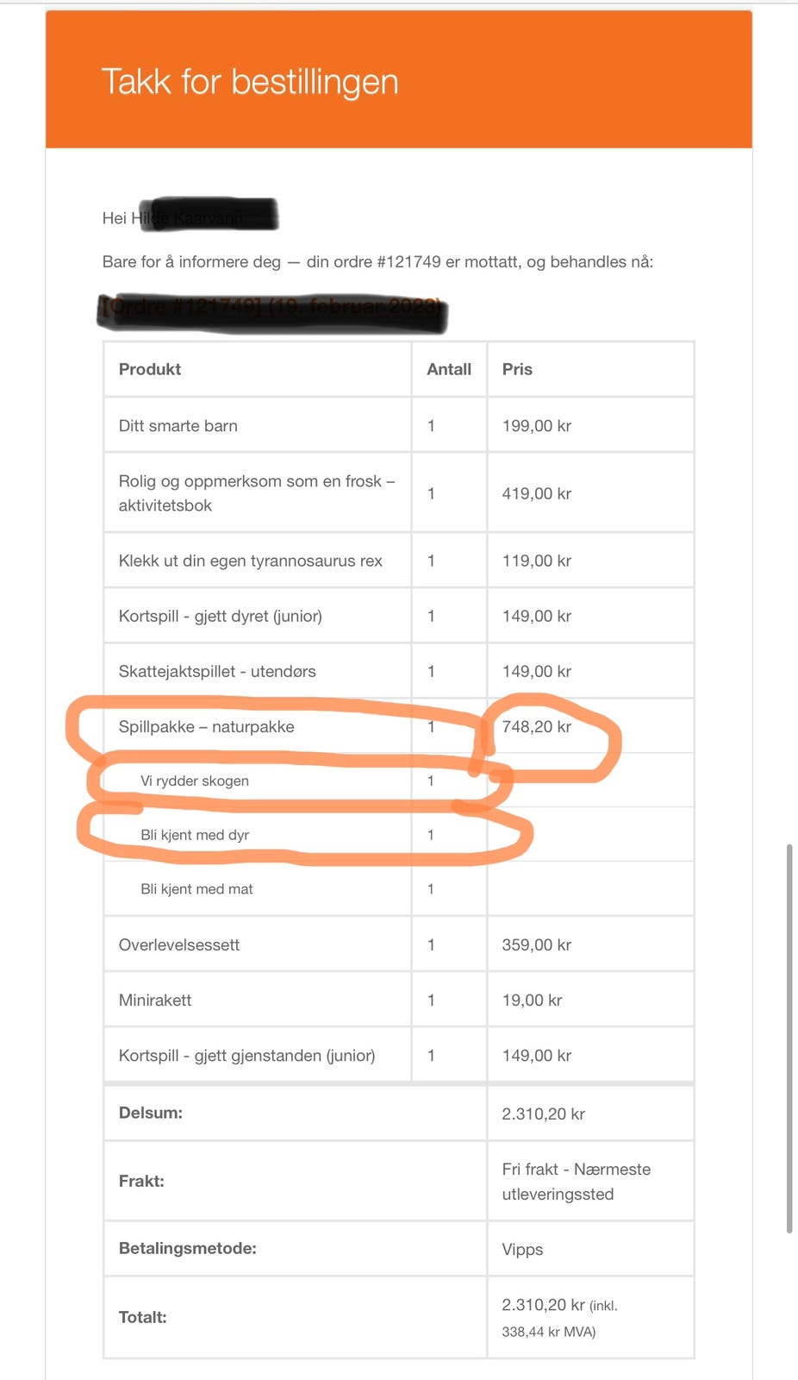
Task: Click the 'Produkt' column header
Action: 150,369
